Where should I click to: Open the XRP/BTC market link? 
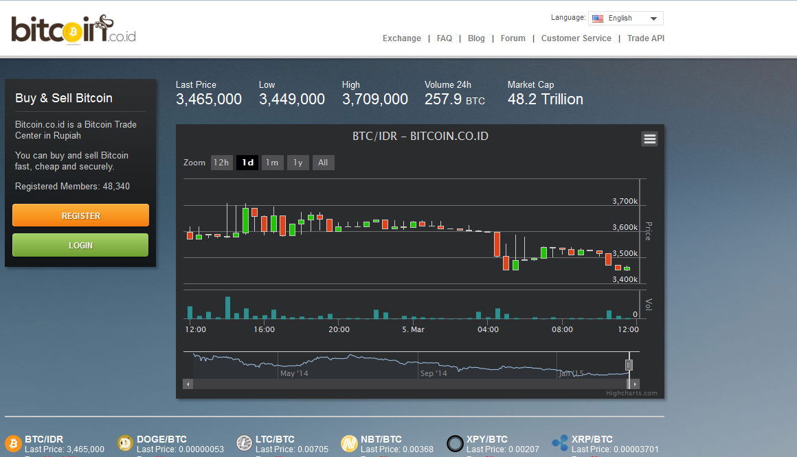click(x=592, y=439)
